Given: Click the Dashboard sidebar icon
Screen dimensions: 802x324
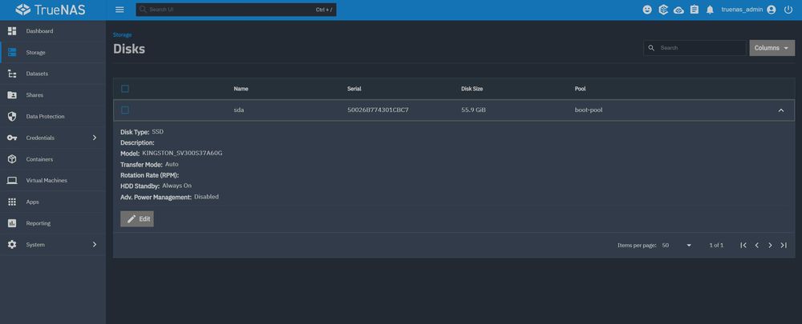Looking at the screenshot, I should [12, 31].
